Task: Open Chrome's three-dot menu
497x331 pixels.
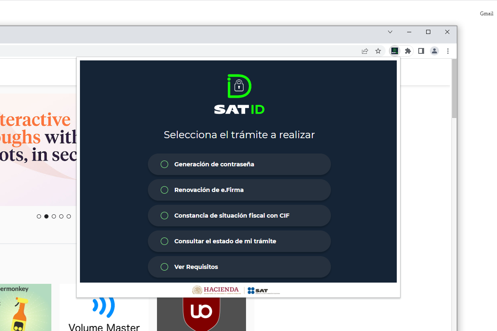Action: click(x=448, y=51)
